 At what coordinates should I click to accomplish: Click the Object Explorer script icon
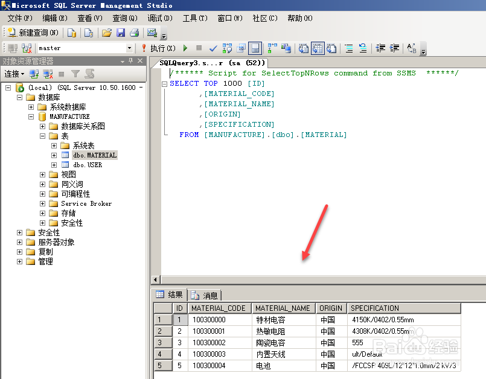pos(89,74)
